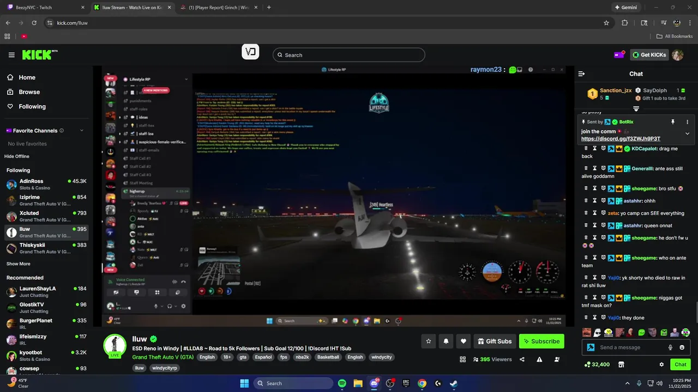Open Browse in the sidebar
698x392 pixels.
point(29,92)
